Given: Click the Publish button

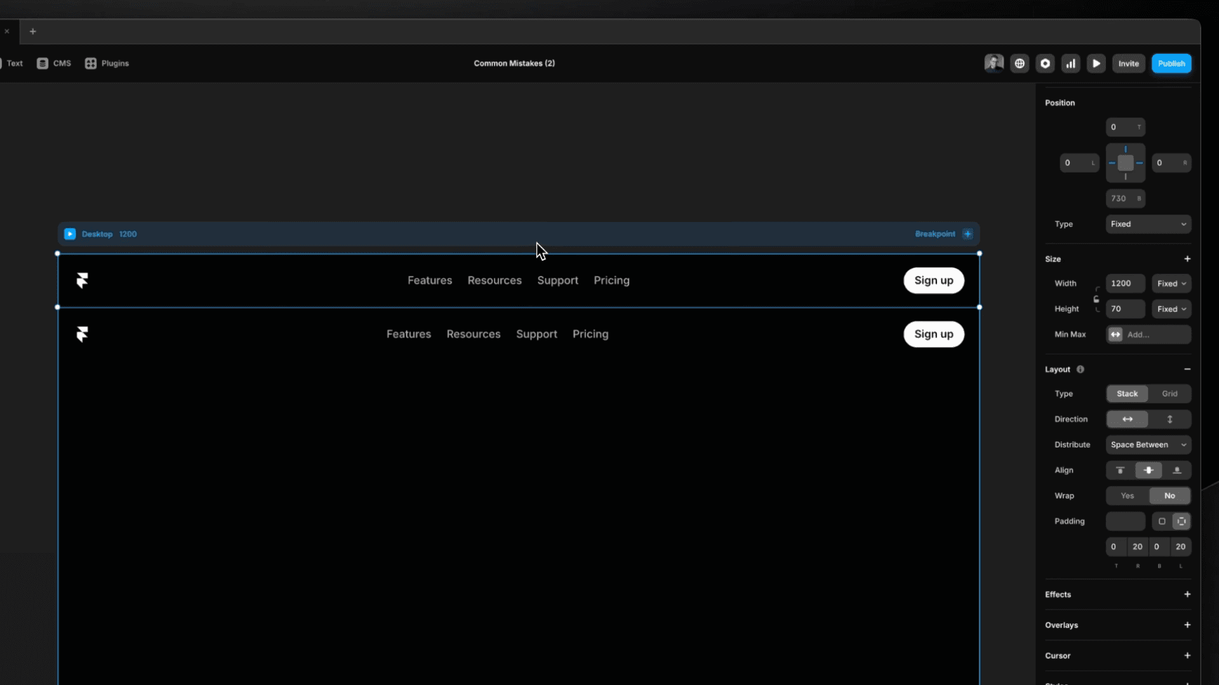Looking at the screenshot, I should pos(1171,63).
